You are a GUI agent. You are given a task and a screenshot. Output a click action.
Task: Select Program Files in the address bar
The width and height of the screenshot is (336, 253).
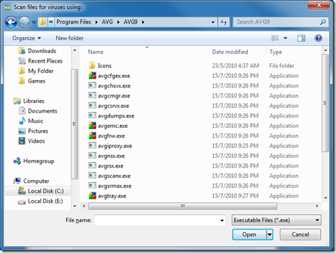74,22
